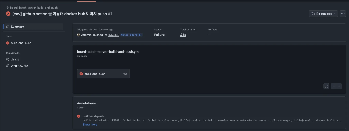This screenshot has width=349, height=131.
Task: Zoom in the workflow graph
Action: pyautogui.click(x=339, y=86)
